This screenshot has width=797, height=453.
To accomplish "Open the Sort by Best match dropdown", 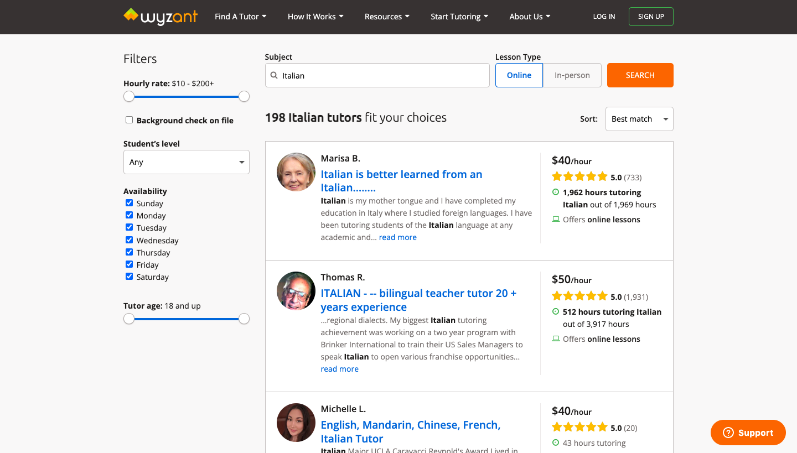I will point(639,119).
